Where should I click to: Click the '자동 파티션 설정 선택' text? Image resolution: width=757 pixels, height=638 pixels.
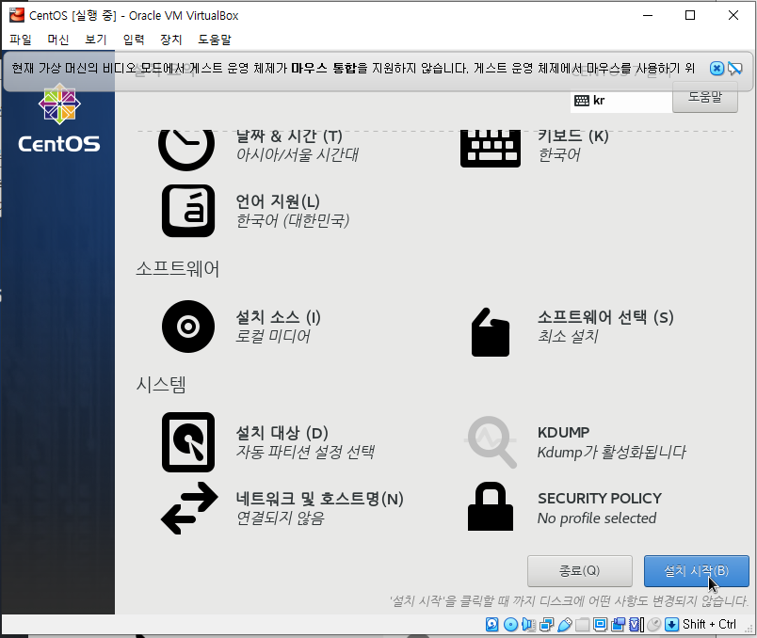305,453
